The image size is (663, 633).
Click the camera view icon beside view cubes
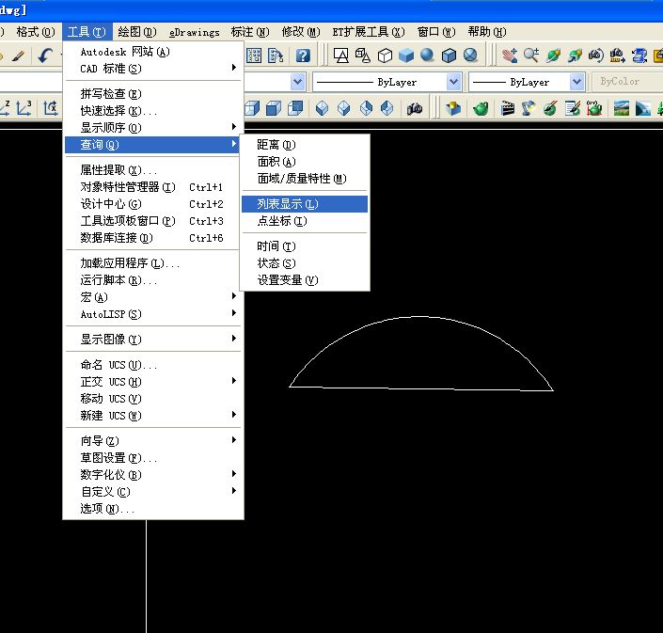coord(415,109)
